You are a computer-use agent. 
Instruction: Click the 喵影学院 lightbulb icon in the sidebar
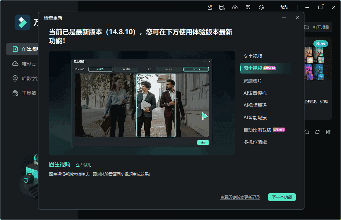[15, 78]
